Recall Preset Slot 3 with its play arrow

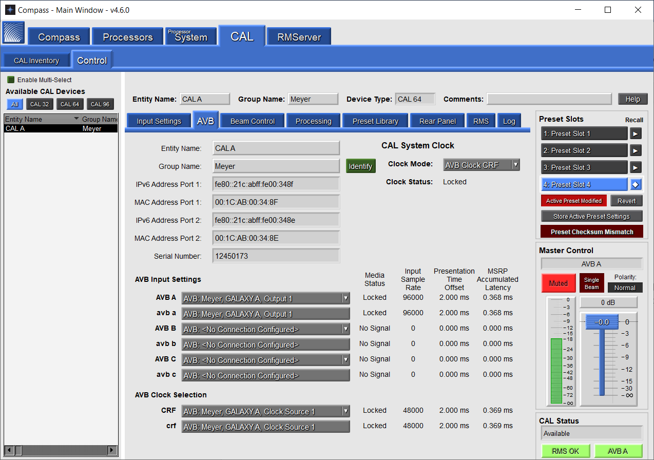pyautogui.click(x=636, y=168)
